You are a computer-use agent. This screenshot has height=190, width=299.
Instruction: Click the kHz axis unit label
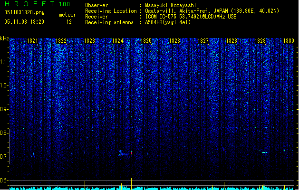(x=4, y=38)
